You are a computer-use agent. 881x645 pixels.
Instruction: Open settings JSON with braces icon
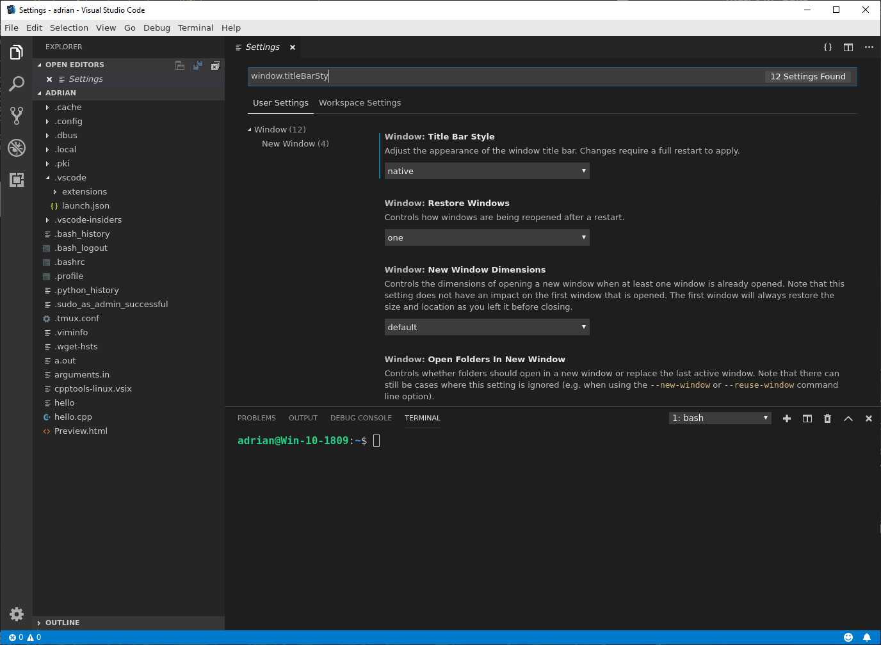[x=828, y=47]
